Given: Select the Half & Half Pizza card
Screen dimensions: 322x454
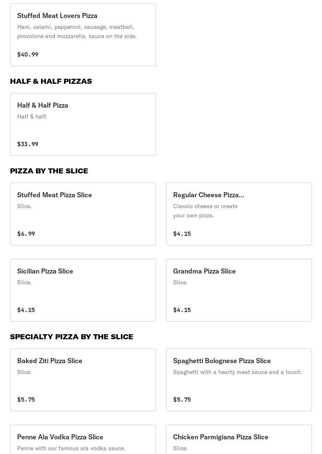Looking at the screenshot, I should coord(83,124).
